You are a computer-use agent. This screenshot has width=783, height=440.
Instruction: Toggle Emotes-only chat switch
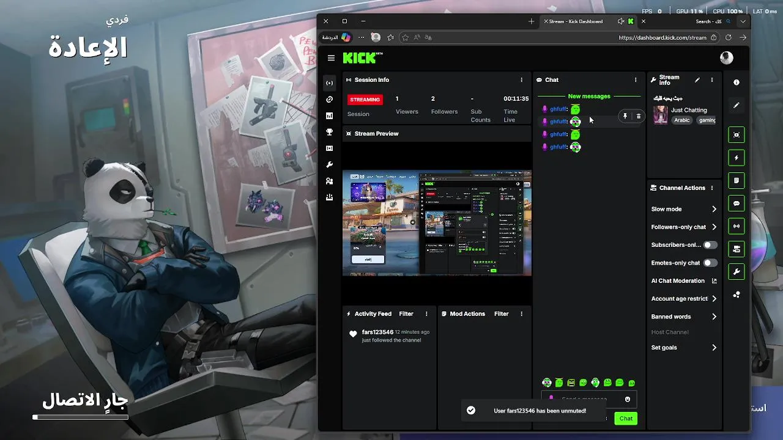coord(710,263)
